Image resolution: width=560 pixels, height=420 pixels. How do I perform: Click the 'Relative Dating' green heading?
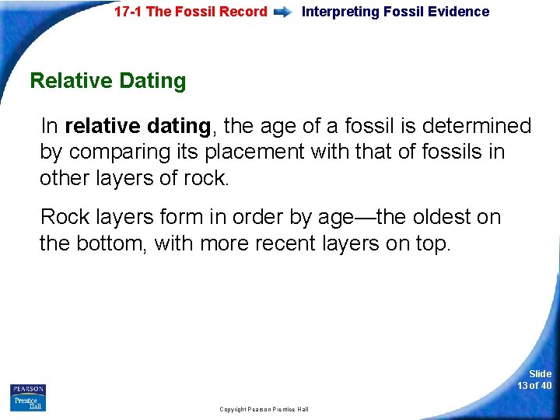click(108, 80)
